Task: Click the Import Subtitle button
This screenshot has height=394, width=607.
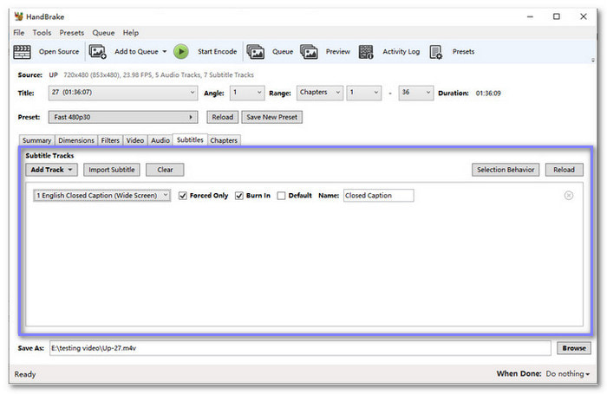Action: [112, 170]
